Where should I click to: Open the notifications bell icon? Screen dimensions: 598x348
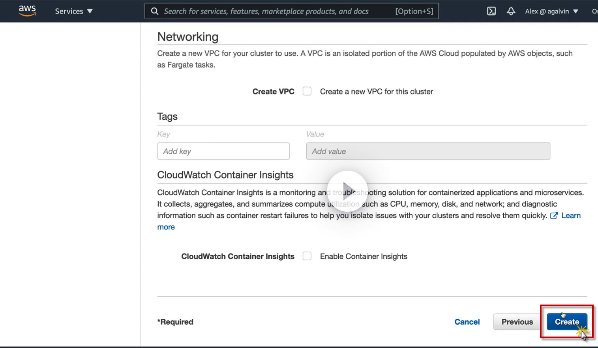point(511,11)
